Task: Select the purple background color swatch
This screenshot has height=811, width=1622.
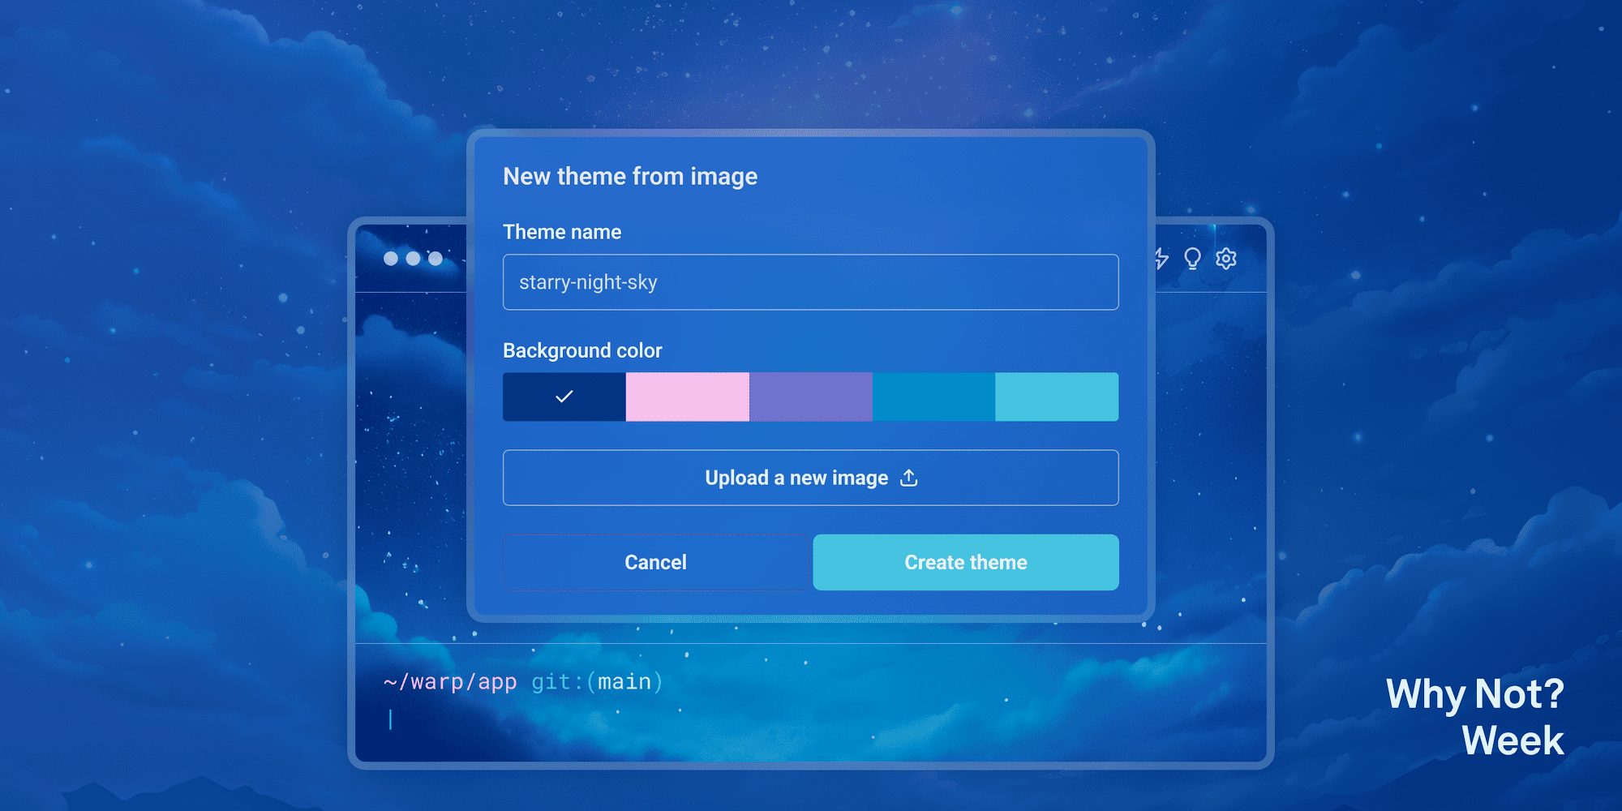Action: coord(811,397)
